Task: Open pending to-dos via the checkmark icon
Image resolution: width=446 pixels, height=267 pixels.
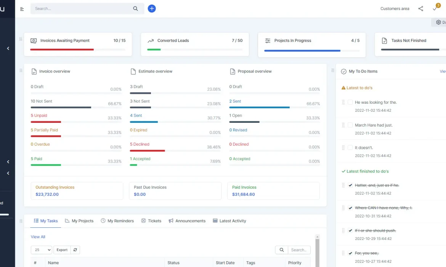Action: click(x=435, y=8)
